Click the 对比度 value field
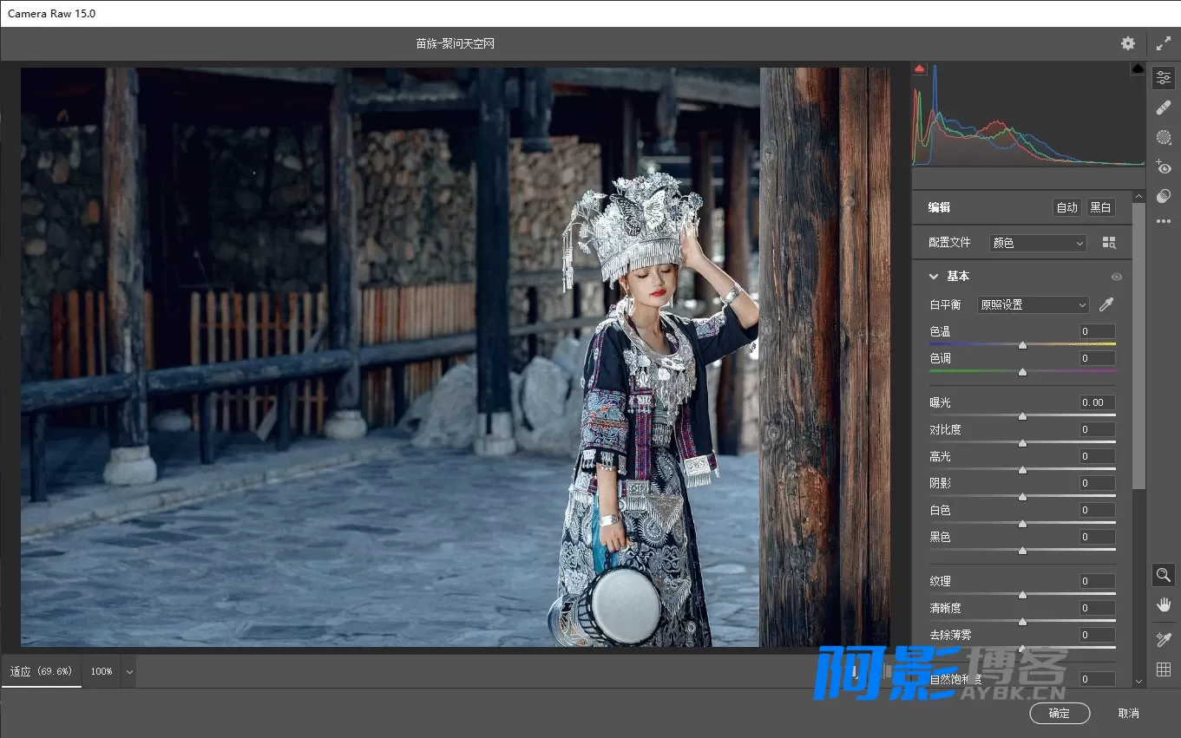 click(1098, 429)
